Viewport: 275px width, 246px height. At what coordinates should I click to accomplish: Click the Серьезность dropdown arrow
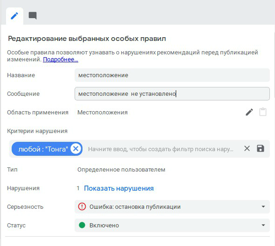coord(263,206)
